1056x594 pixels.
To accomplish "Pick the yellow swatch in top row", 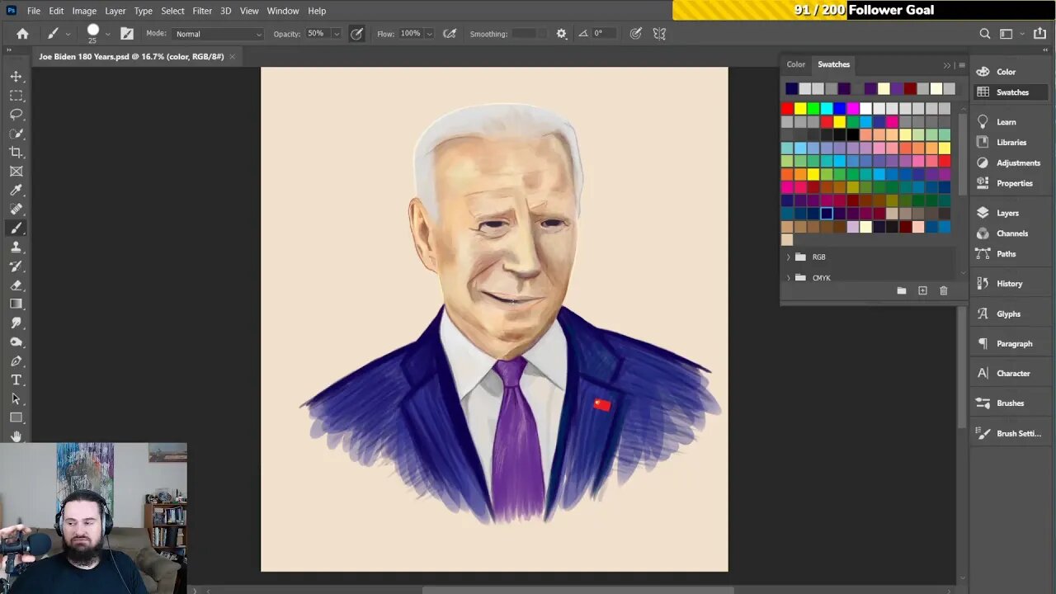I will 800,108.
